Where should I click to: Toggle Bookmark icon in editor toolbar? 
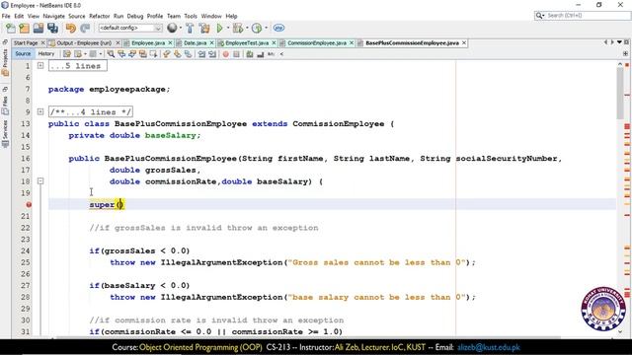pos(188,53)
